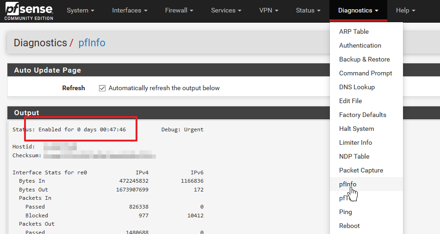Select Halt System
440x234 pixels.
pos(366,129)
